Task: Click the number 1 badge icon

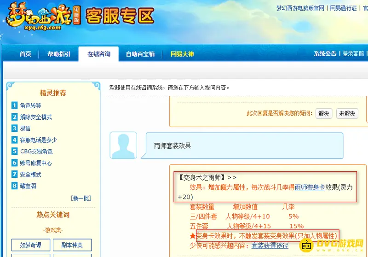Action: pyautogui.click(x=14, y=105)
